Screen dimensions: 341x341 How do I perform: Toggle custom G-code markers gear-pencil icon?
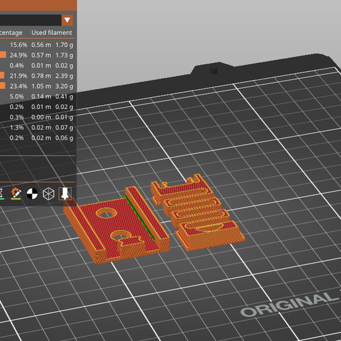tap(16, 194)
